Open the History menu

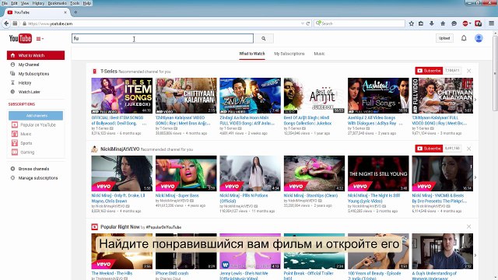point(38,3)
